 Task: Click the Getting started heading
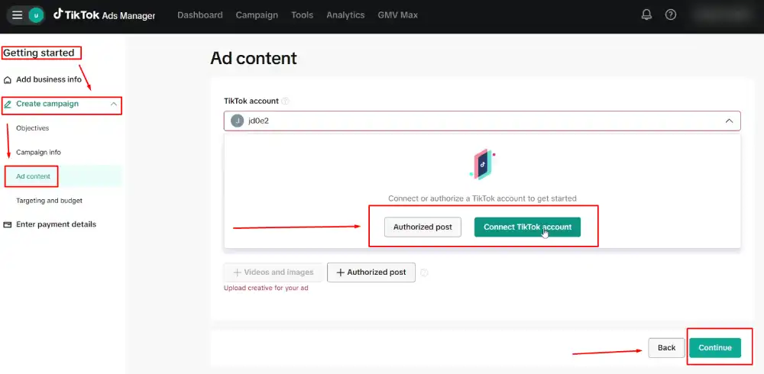(x=39, y=53)
